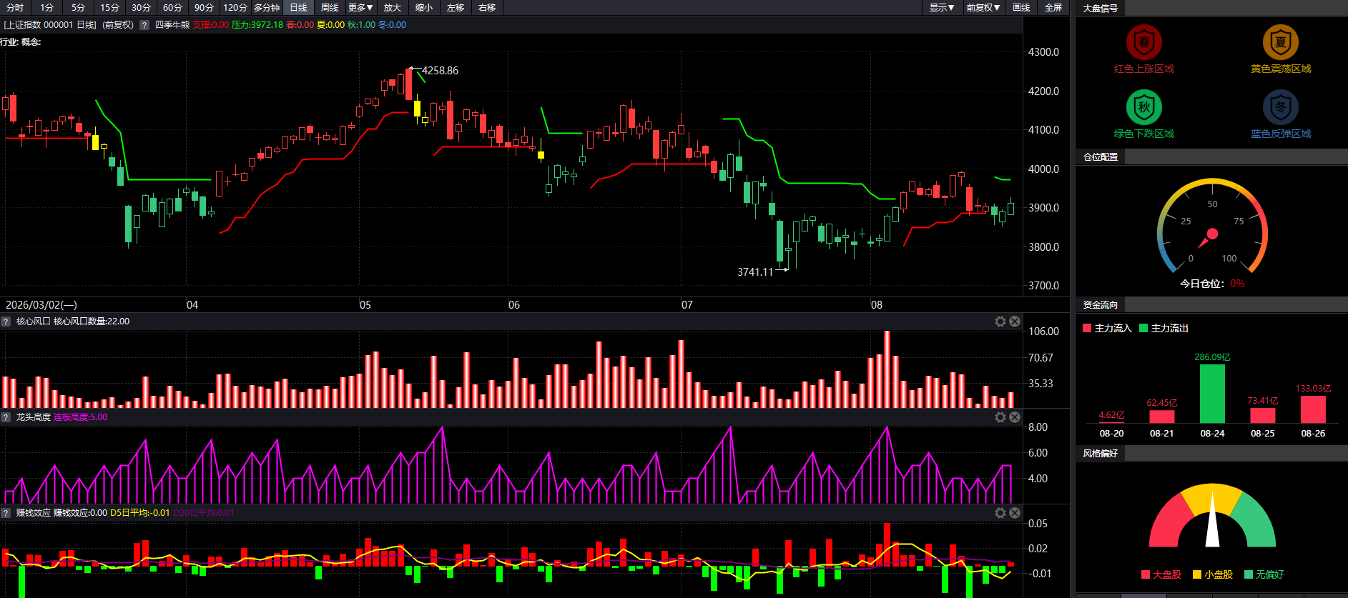The width and height of the screenshot is (1348, 598).
Task: Select the 日线 daily tab
Action: [298, 8]
